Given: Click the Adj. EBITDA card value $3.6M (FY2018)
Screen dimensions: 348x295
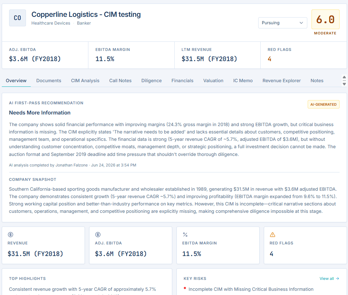Looking at the screenshot, I should (121, 254).
